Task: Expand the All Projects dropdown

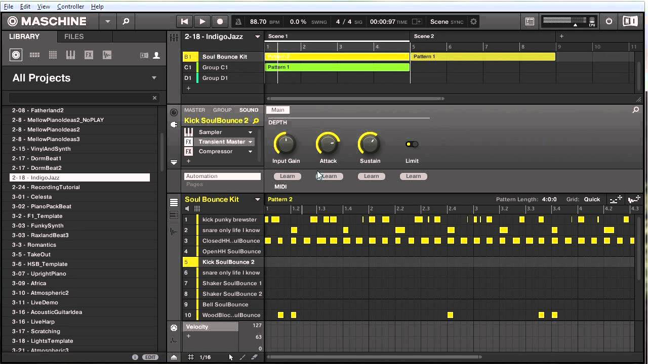Action: pyautogui.click(x=154, y=78)
